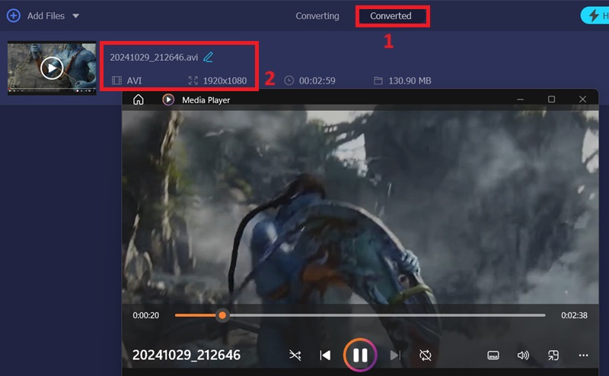Play the converted video thumbnail
Screen dimensions: 609x376
[52, 68]
